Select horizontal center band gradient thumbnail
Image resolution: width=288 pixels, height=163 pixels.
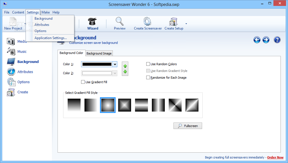pos(141,105)
